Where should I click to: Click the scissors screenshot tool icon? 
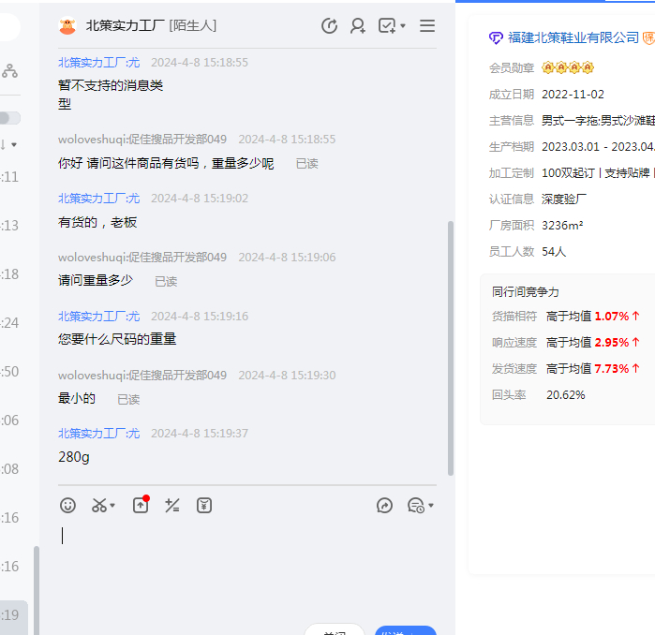[x=98, y=505]
